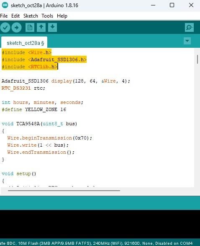Click the board info status bar text
This screenshot has height=246, width=200.
point(96,243)
